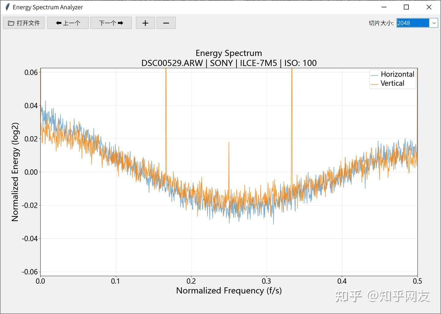The height and width of the screenshot is (314, 441).
Task: Zoom in with the plus button
Action: [x=145, y=23]
